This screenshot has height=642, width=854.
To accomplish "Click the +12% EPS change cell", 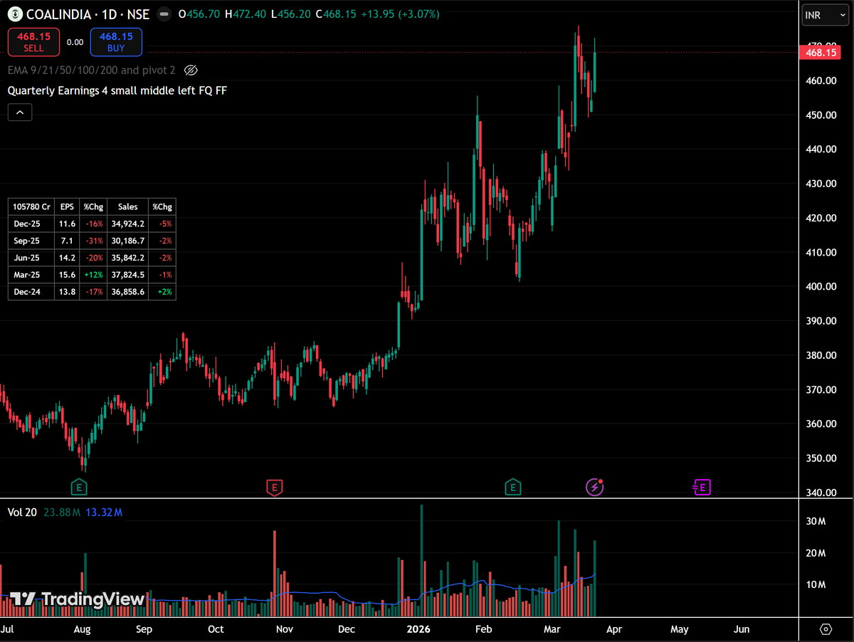I will [x=93, y=274].
